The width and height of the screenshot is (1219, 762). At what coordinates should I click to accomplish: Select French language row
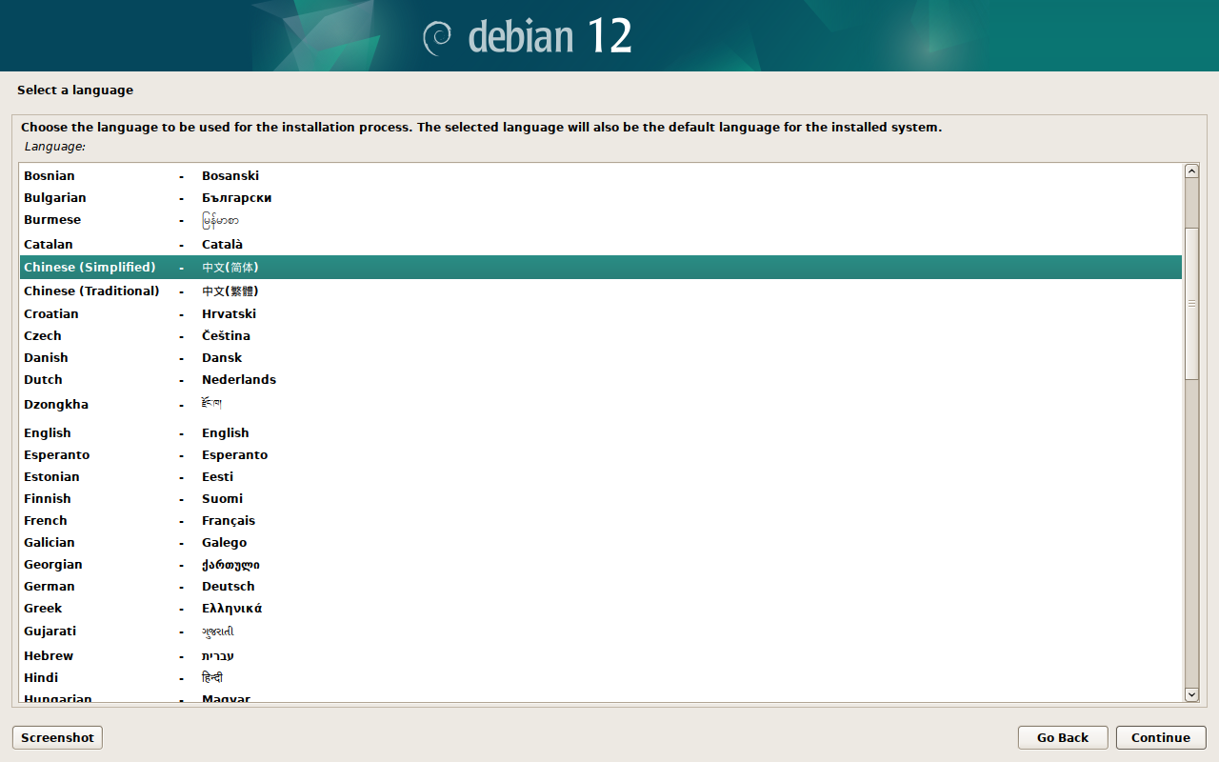(x=601, y=520)
